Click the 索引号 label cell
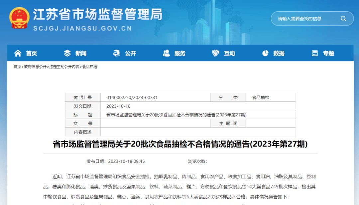 pos(83,97)
